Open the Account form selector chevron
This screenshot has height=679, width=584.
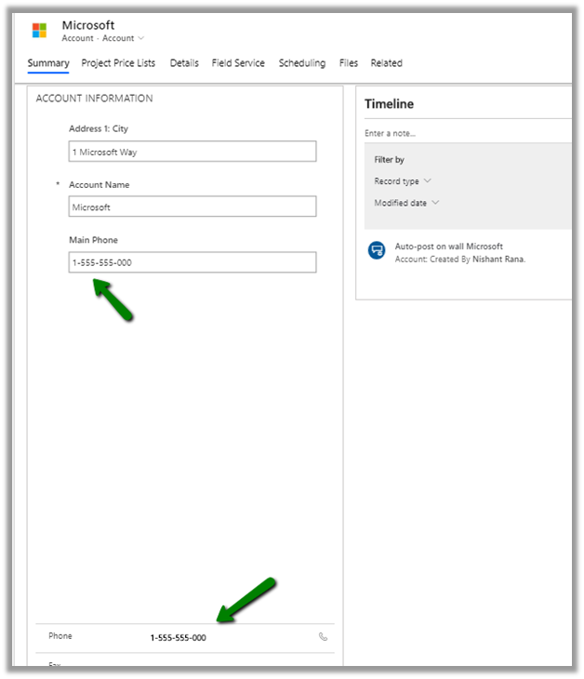click(141, 39)
